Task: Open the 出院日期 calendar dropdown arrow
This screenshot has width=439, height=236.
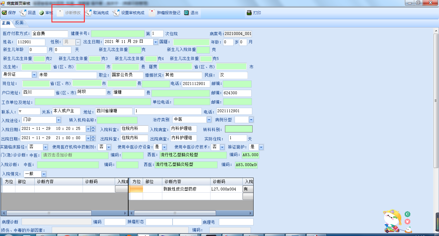Action: tap(88, 138)
